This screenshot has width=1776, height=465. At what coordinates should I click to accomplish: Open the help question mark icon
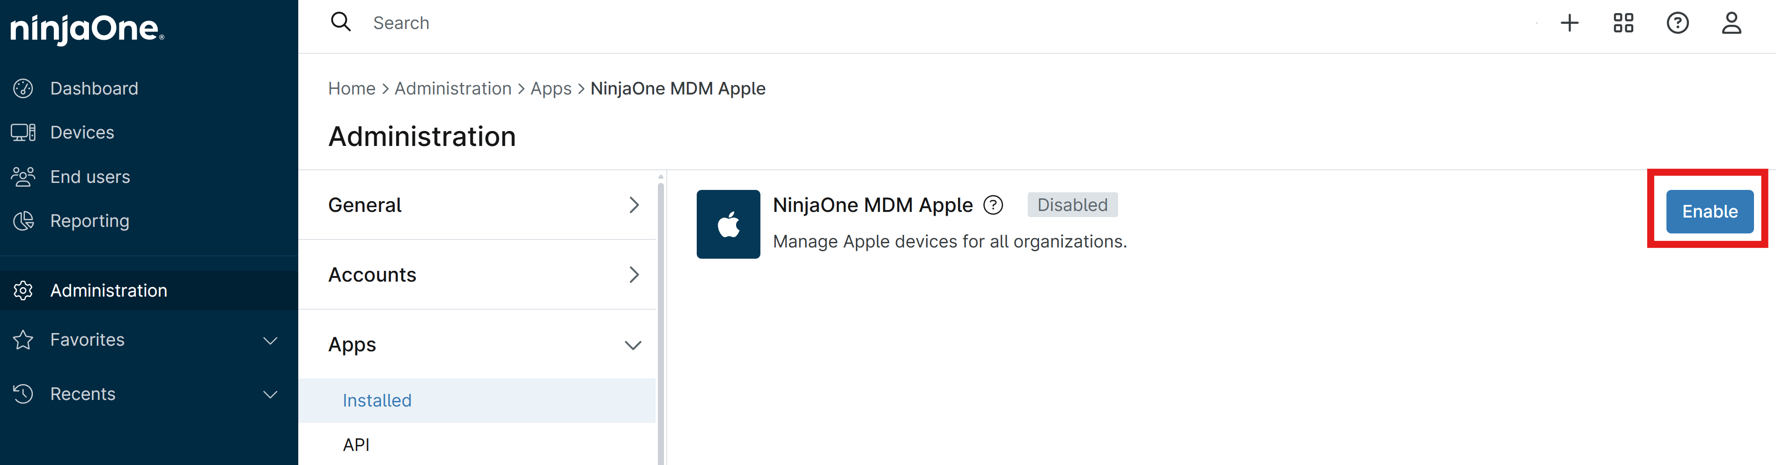point(1677,23)
